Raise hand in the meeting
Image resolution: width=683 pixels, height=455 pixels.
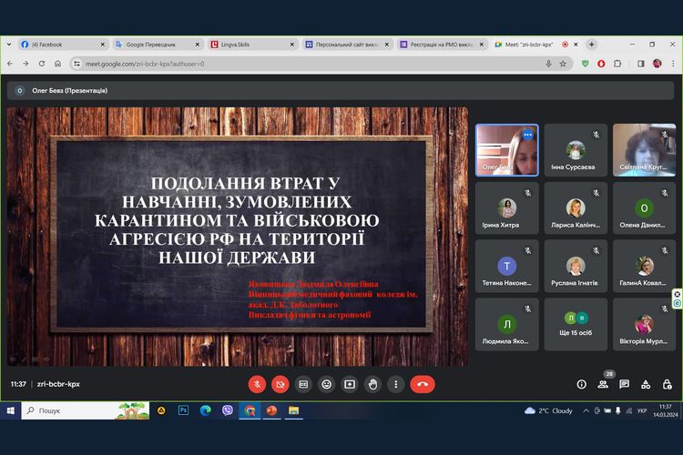(x=372, y=384)
